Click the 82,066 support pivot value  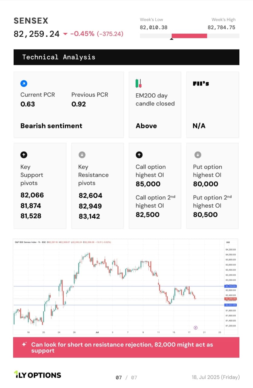32,195
